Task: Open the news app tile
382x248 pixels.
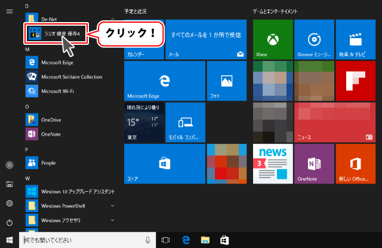Action: [x=273, y=164]
